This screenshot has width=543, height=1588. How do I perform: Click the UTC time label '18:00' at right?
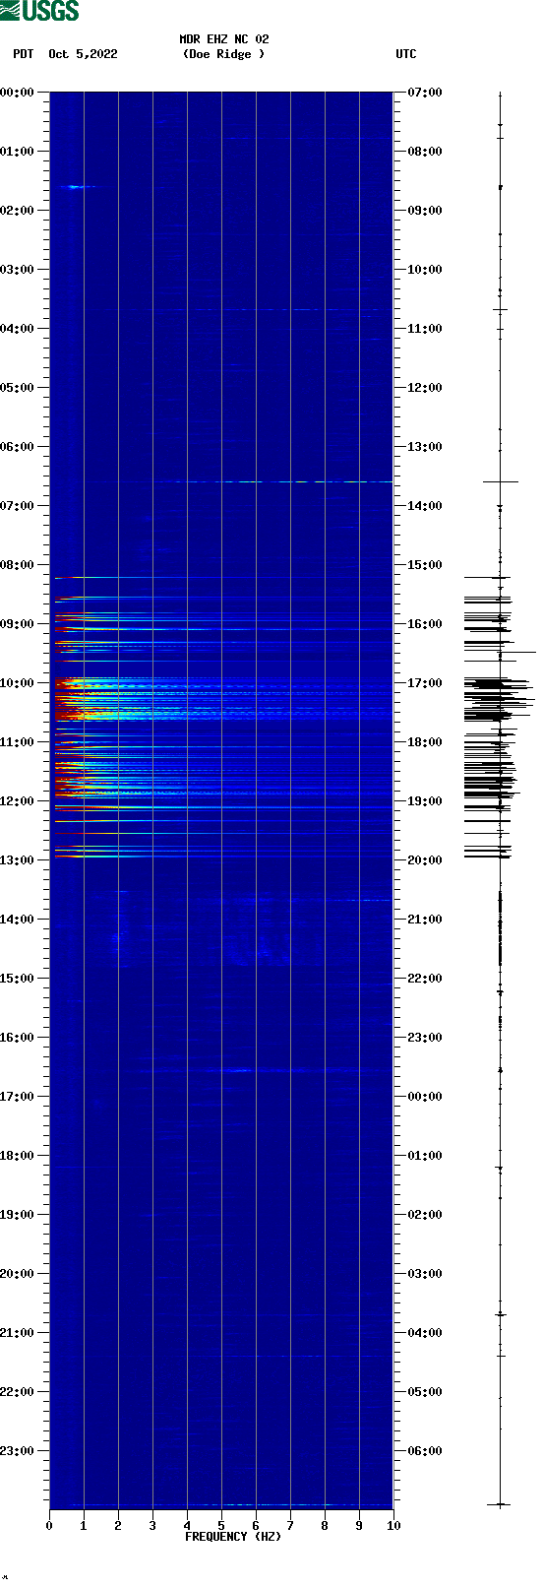[x=425, y=742]
